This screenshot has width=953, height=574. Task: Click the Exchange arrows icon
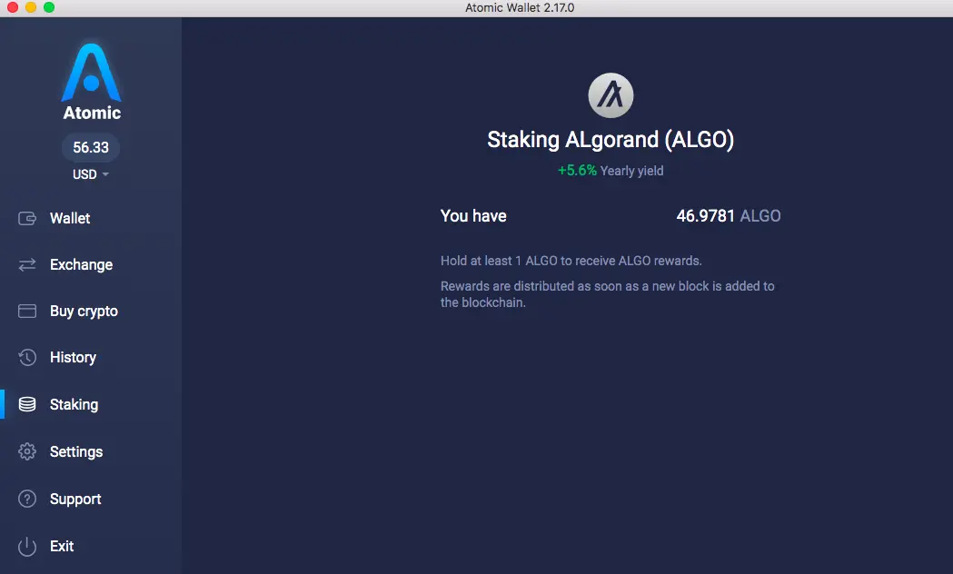(x=27, y=265)
